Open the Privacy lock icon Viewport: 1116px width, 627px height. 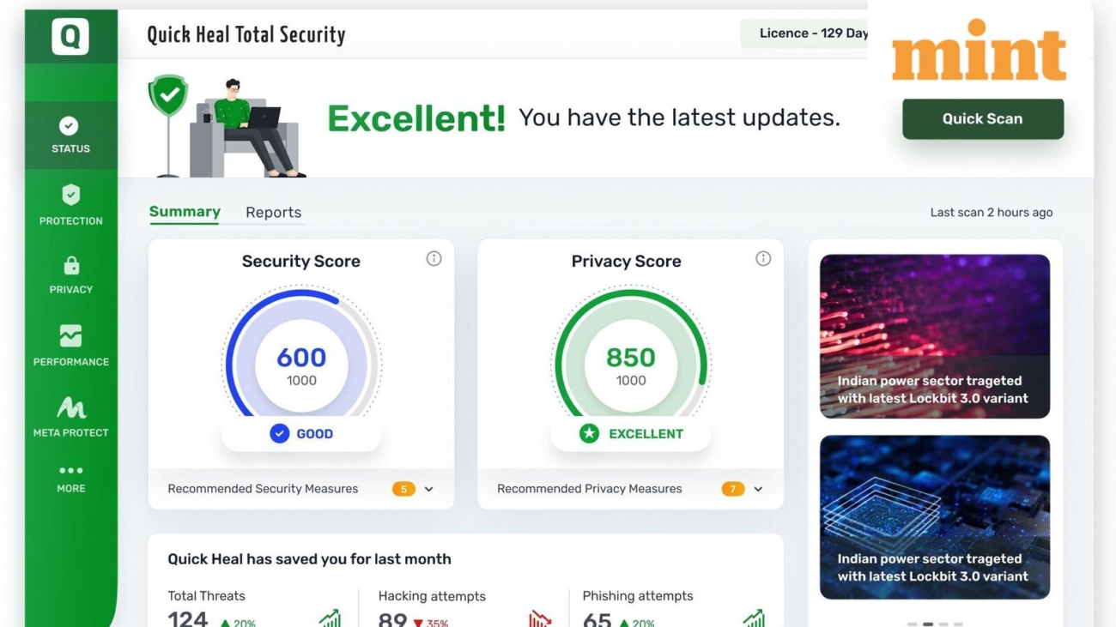pyautogui.click(x=71, y=265)
